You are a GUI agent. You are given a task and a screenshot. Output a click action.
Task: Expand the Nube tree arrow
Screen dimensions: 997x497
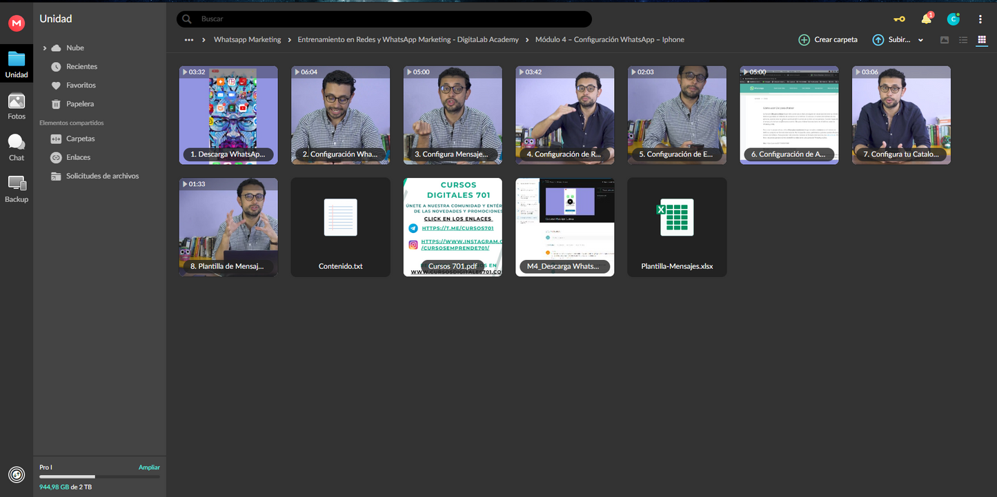tap(45, 48)
